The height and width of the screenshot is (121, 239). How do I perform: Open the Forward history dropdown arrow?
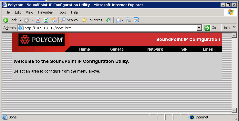[x=33, y=20]
